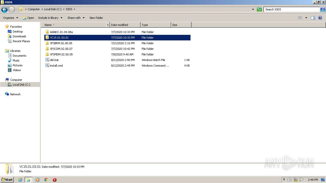Screen dimensions: 326x183
Task: Select Libraries in the navigation pane
Action: coord(15,51)
